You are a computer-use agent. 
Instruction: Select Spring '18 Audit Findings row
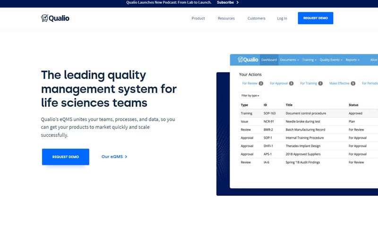[x=309, y=162]
